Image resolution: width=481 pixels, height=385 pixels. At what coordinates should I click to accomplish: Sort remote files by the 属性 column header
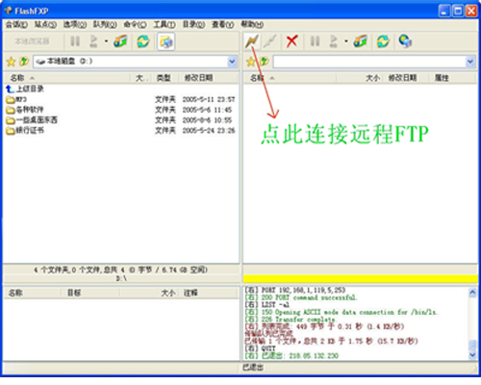[x=451, y=78]
